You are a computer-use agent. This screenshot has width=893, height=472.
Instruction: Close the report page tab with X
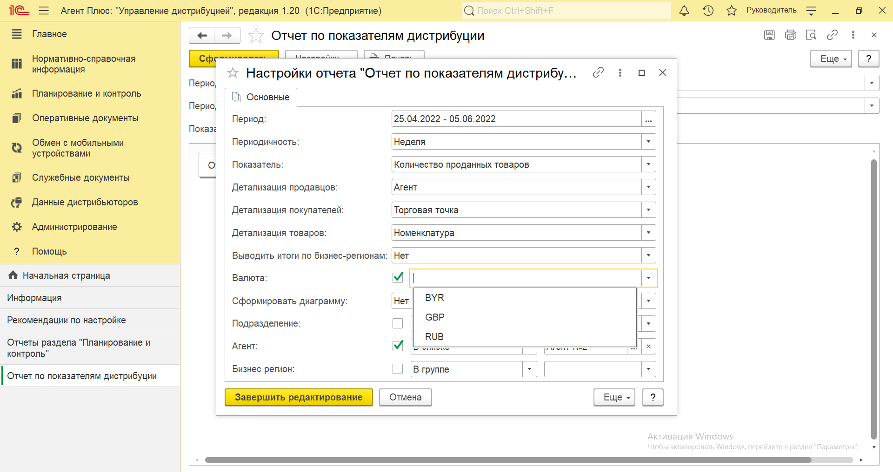coord(874,35)
